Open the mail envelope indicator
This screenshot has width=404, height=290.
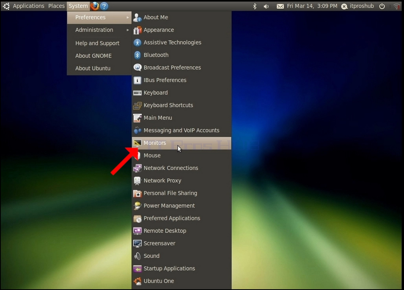click(x=280, y=6)
